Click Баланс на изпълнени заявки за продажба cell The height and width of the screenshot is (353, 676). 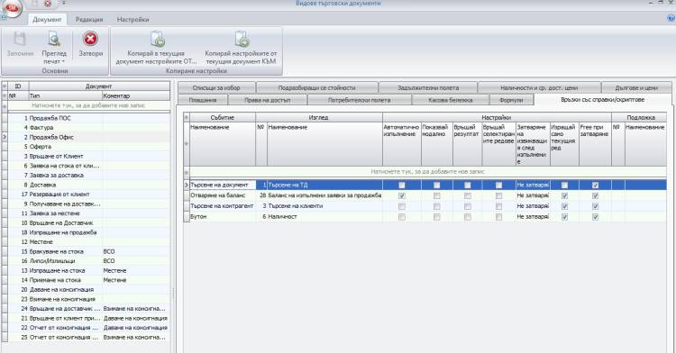point(324,195)
